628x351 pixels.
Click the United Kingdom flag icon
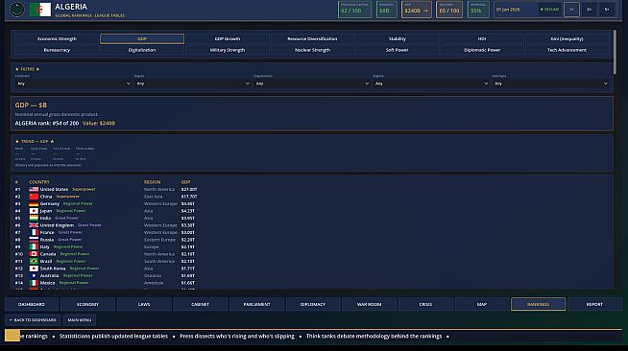(34, 225)
